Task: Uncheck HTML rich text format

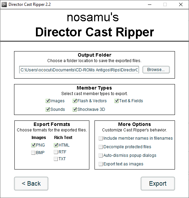Action: tap(56, 145)
